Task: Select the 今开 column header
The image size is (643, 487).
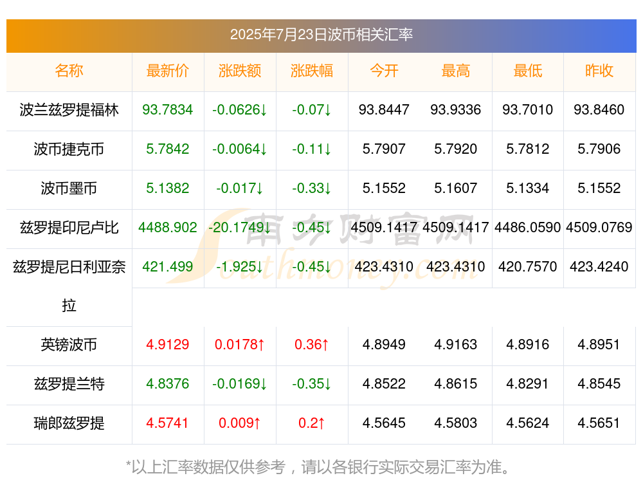Action: tap(384, 71)
